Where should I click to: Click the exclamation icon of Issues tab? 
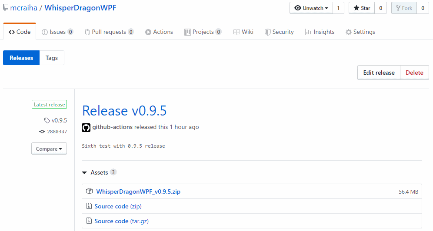click(x=44, y=32)
